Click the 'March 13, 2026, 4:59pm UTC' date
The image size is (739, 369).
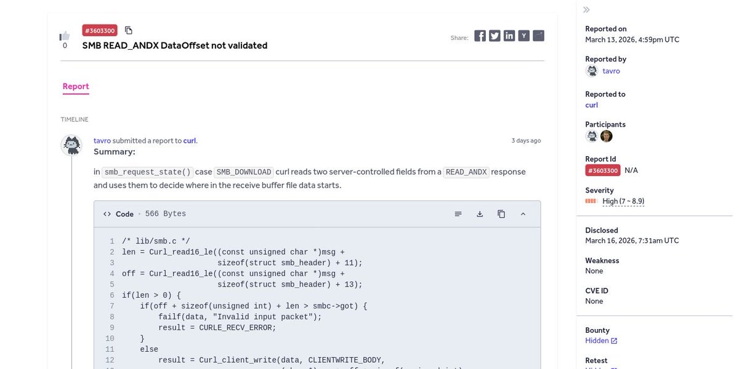(632, 39)
